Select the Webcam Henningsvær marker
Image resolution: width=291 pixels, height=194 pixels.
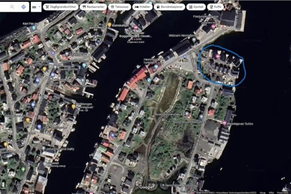(x=194, y=39)
